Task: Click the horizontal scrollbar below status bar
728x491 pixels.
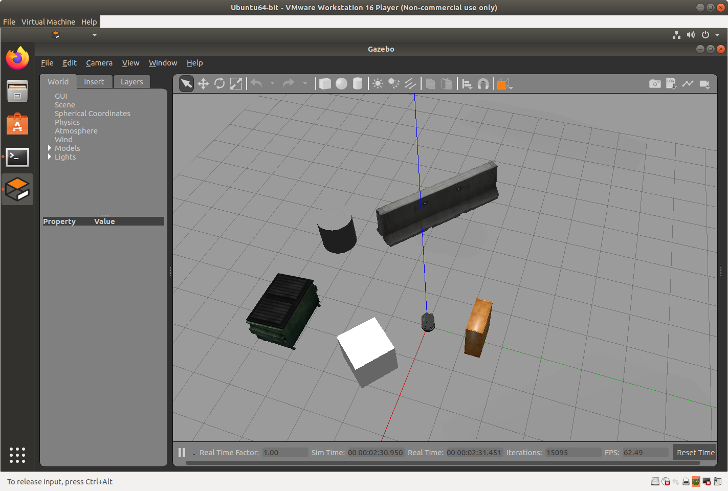Action: click(x=443, y=463)
